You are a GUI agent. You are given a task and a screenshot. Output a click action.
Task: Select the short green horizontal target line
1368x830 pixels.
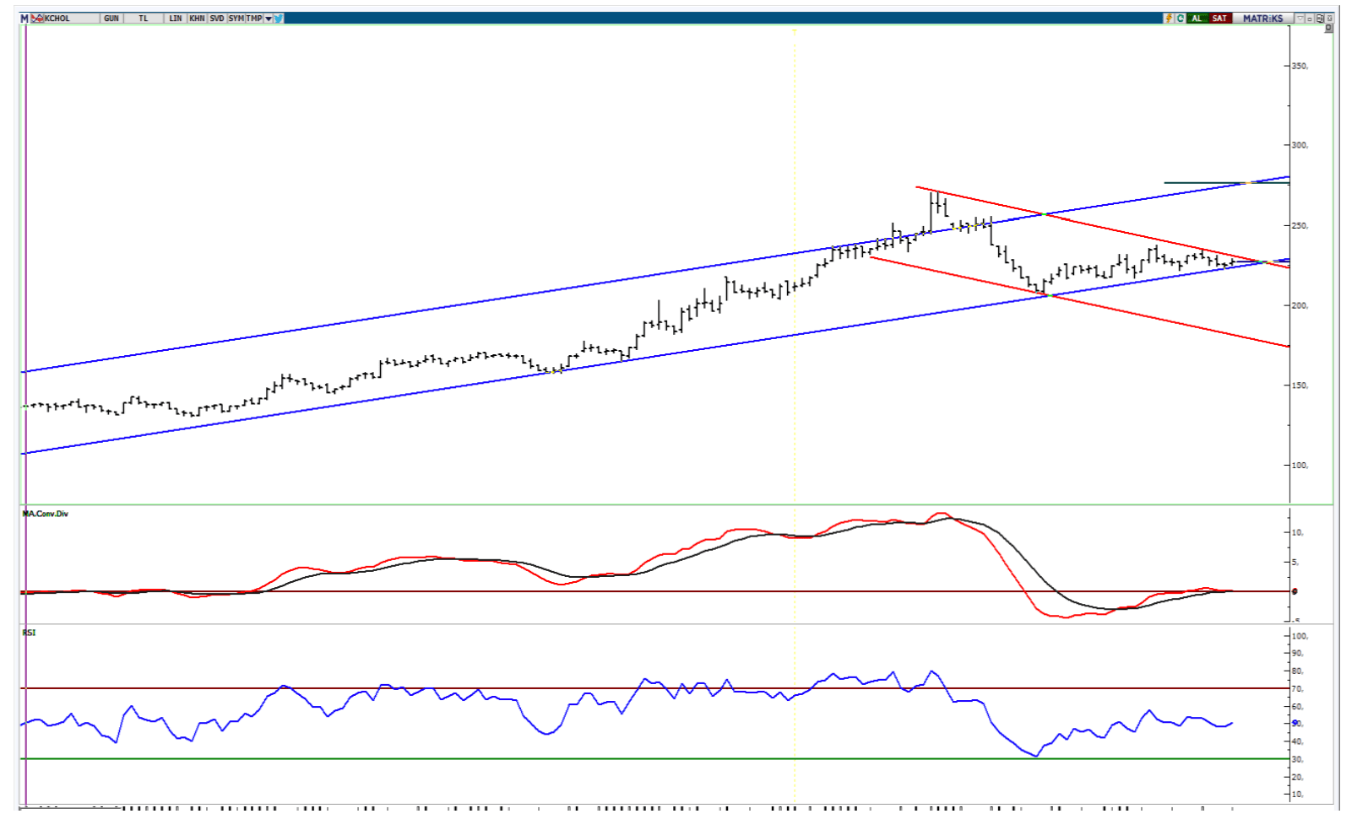click(x=1226, y=182)
